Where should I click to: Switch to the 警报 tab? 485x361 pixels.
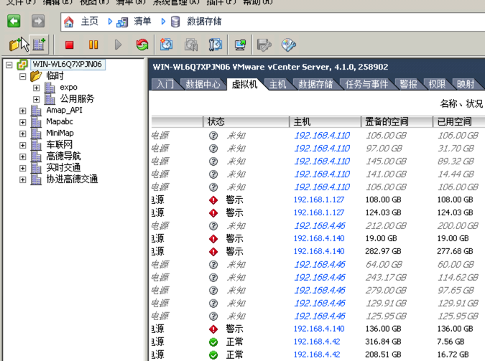[409, 84]
